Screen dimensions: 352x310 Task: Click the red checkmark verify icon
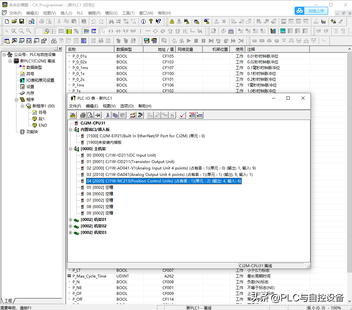tap(182, 115)
